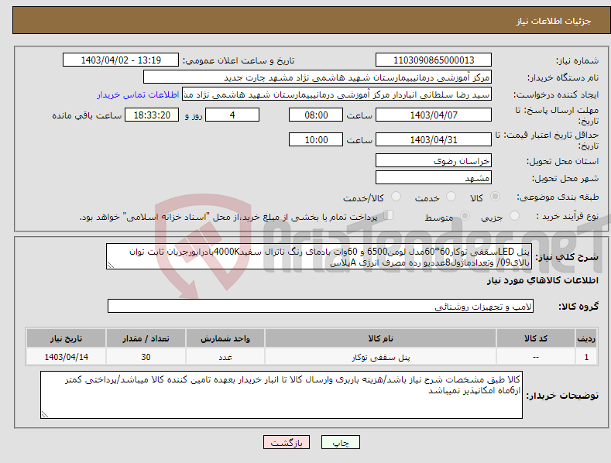Click the resize handle of buyer notes box
611x463 pixels.
[44, 414]
